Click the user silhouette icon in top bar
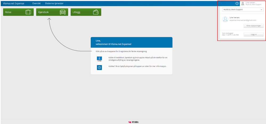 (243, 3)
